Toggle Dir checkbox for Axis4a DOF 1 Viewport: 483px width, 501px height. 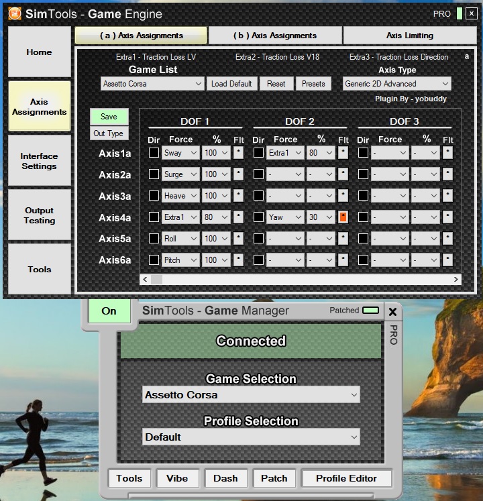coord(154,217)
